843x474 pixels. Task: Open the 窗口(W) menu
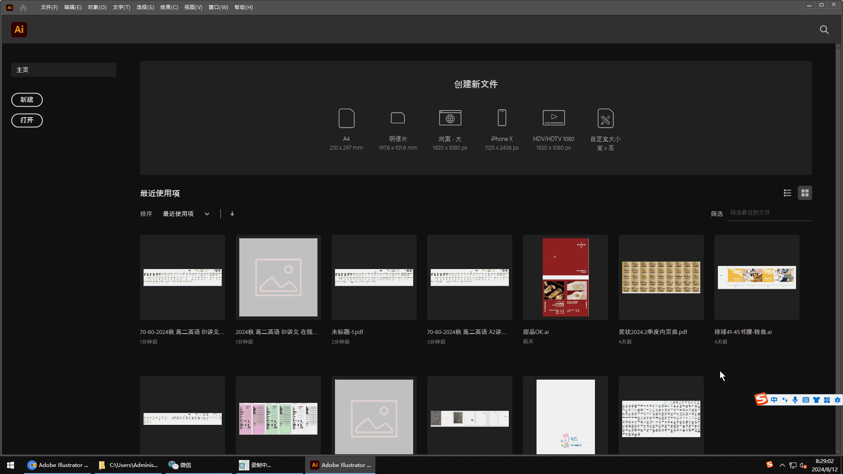click(218, 7)
